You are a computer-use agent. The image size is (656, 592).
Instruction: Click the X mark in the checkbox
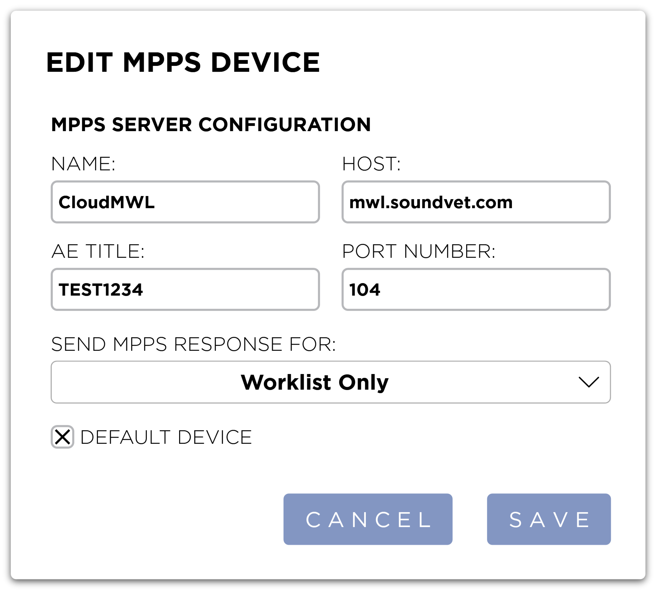[62, 437]
